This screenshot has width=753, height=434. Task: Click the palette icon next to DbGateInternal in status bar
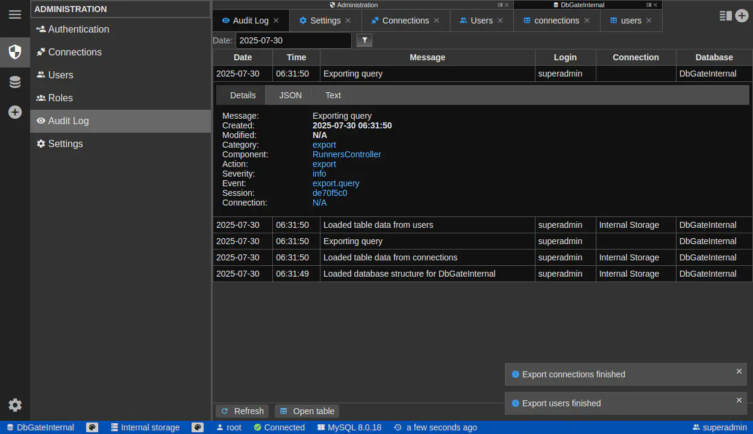coord(92,427)
